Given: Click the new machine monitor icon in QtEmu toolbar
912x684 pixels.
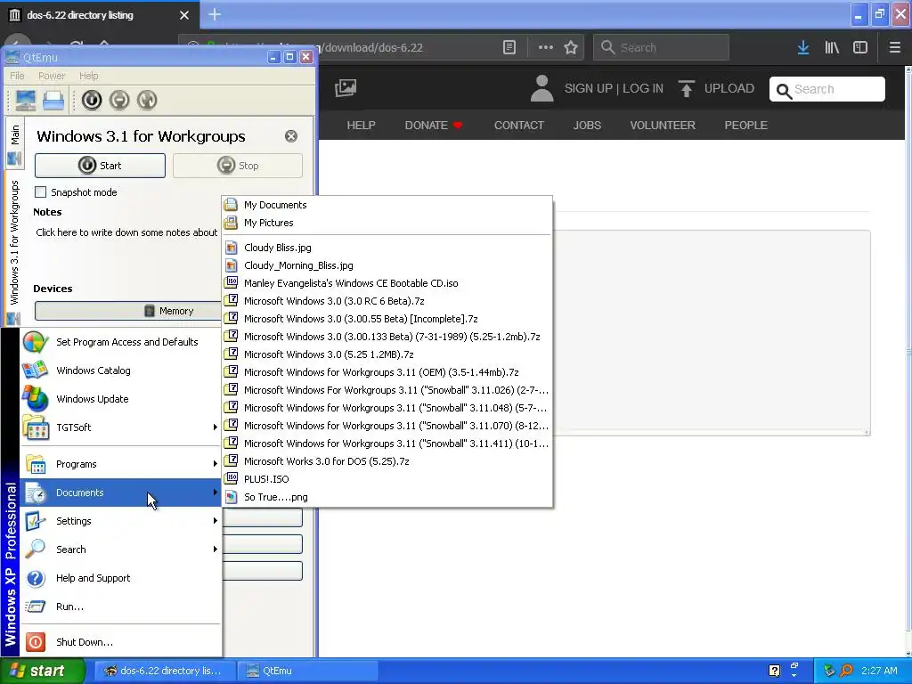Looking at the screenshot, I should (25, 100).
